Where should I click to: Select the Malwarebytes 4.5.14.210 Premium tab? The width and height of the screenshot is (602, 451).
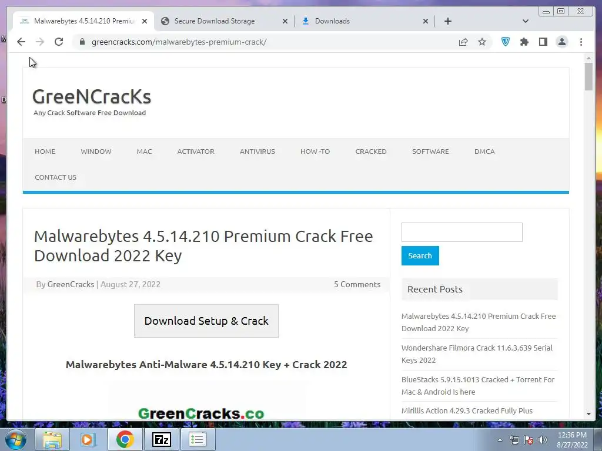click(85, 21)
